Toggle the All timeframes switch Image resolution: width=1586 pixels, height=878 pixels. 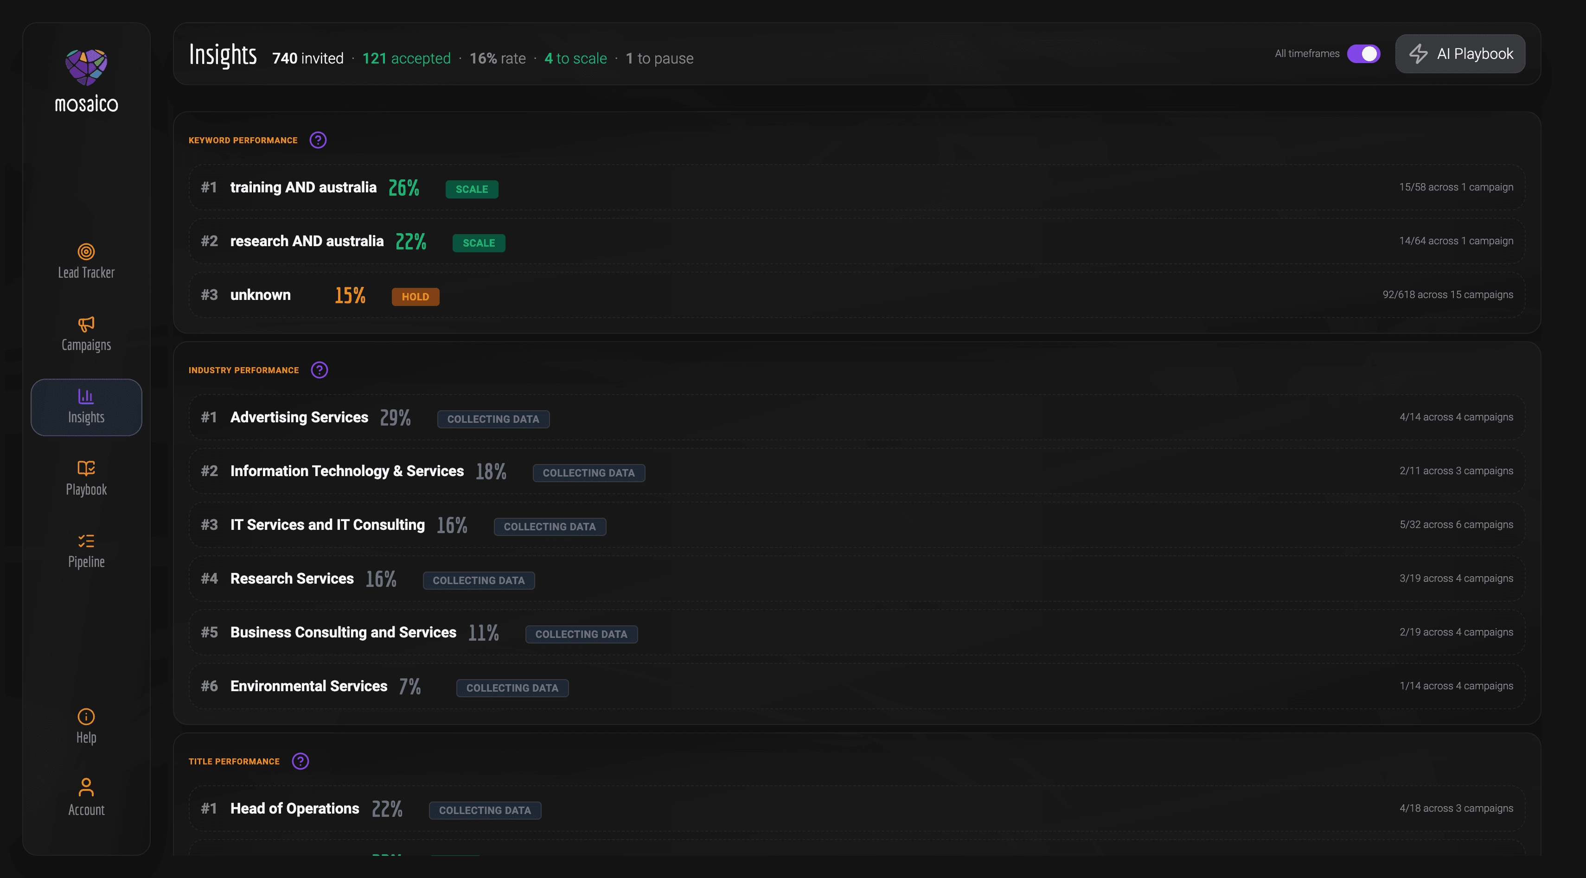[1363, 53]
